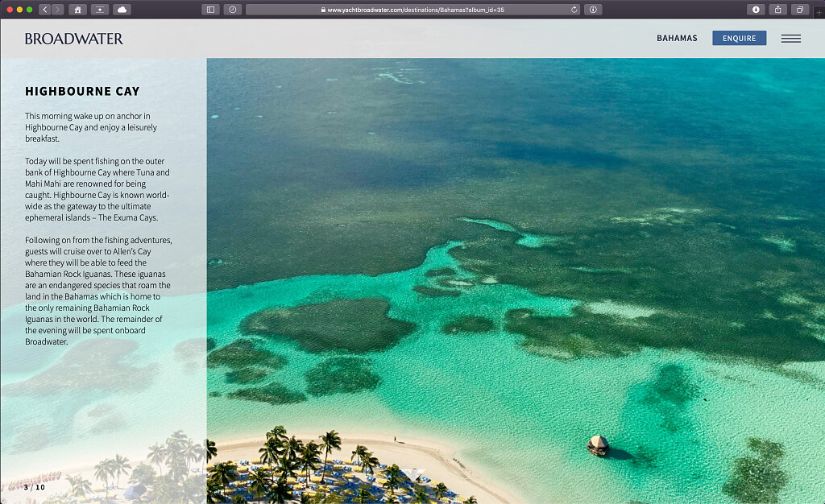Open the browser home page icon
The width and height of the screenshot is (825, 504).
point(77,10)
